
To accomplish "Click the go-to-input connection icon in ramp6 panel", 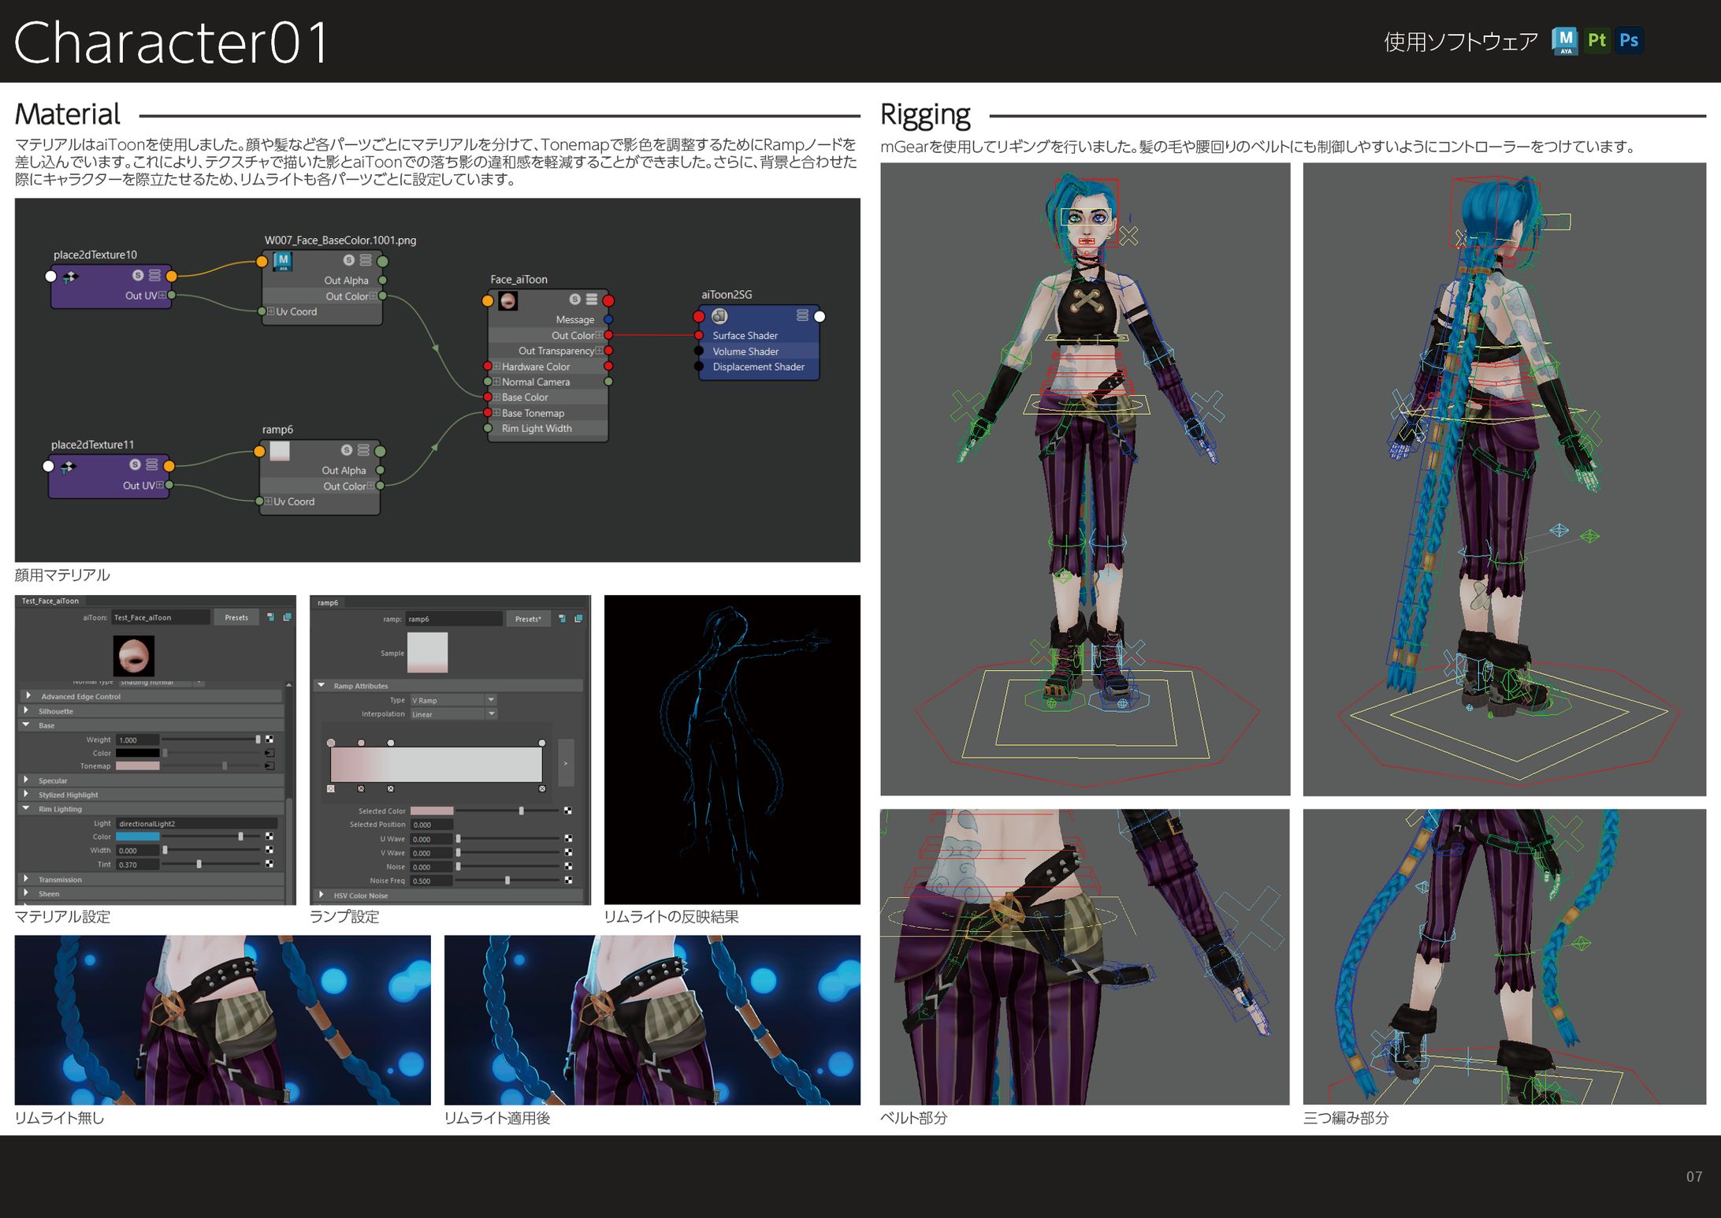I will tap(562, 620).
